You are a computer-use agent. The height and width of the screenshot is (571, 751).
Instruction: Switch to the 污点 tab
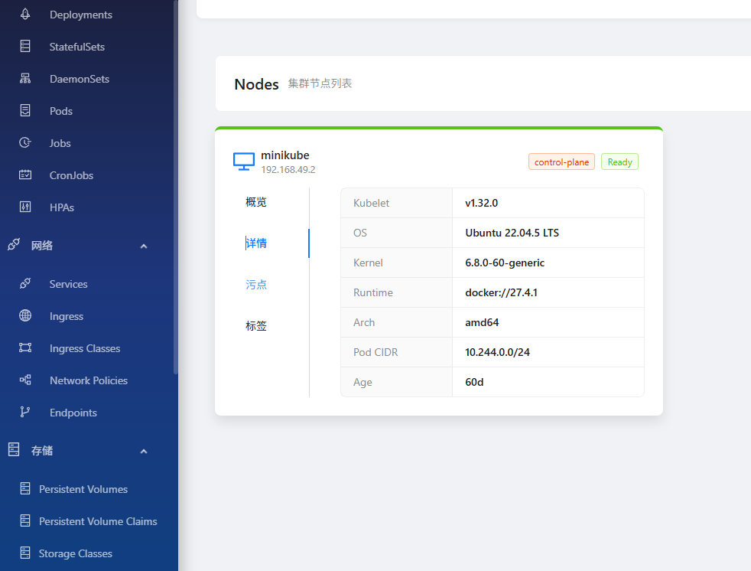point(255,284)
